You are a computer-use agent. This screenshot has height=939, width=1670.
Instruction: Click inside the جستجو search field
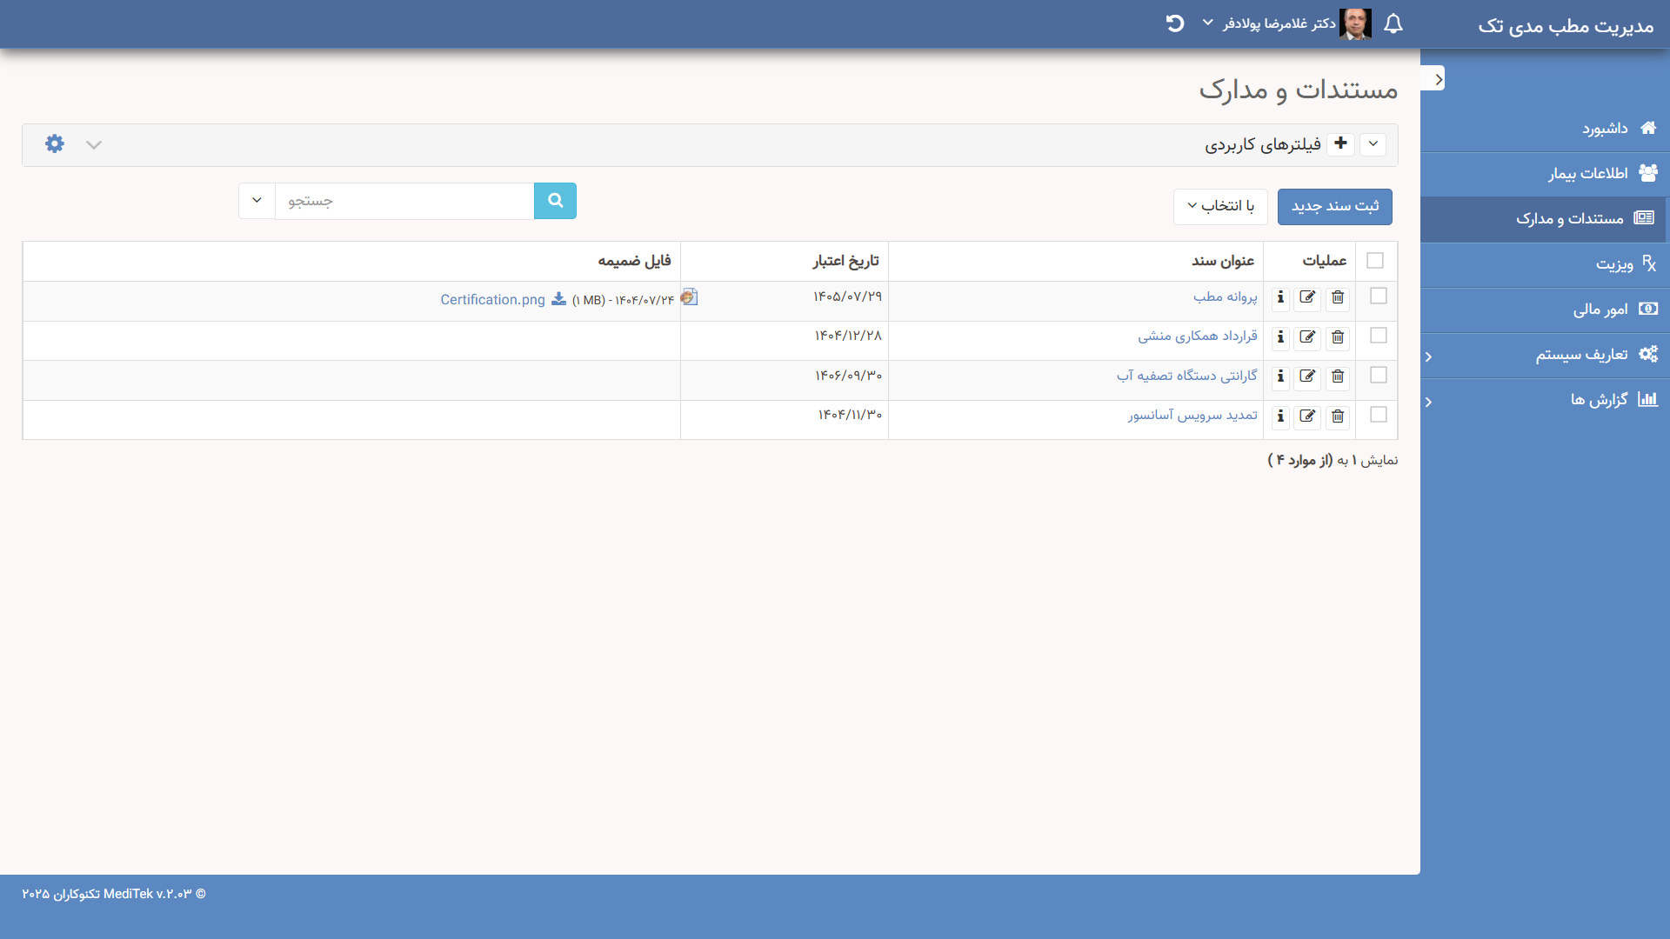[404, 201]
